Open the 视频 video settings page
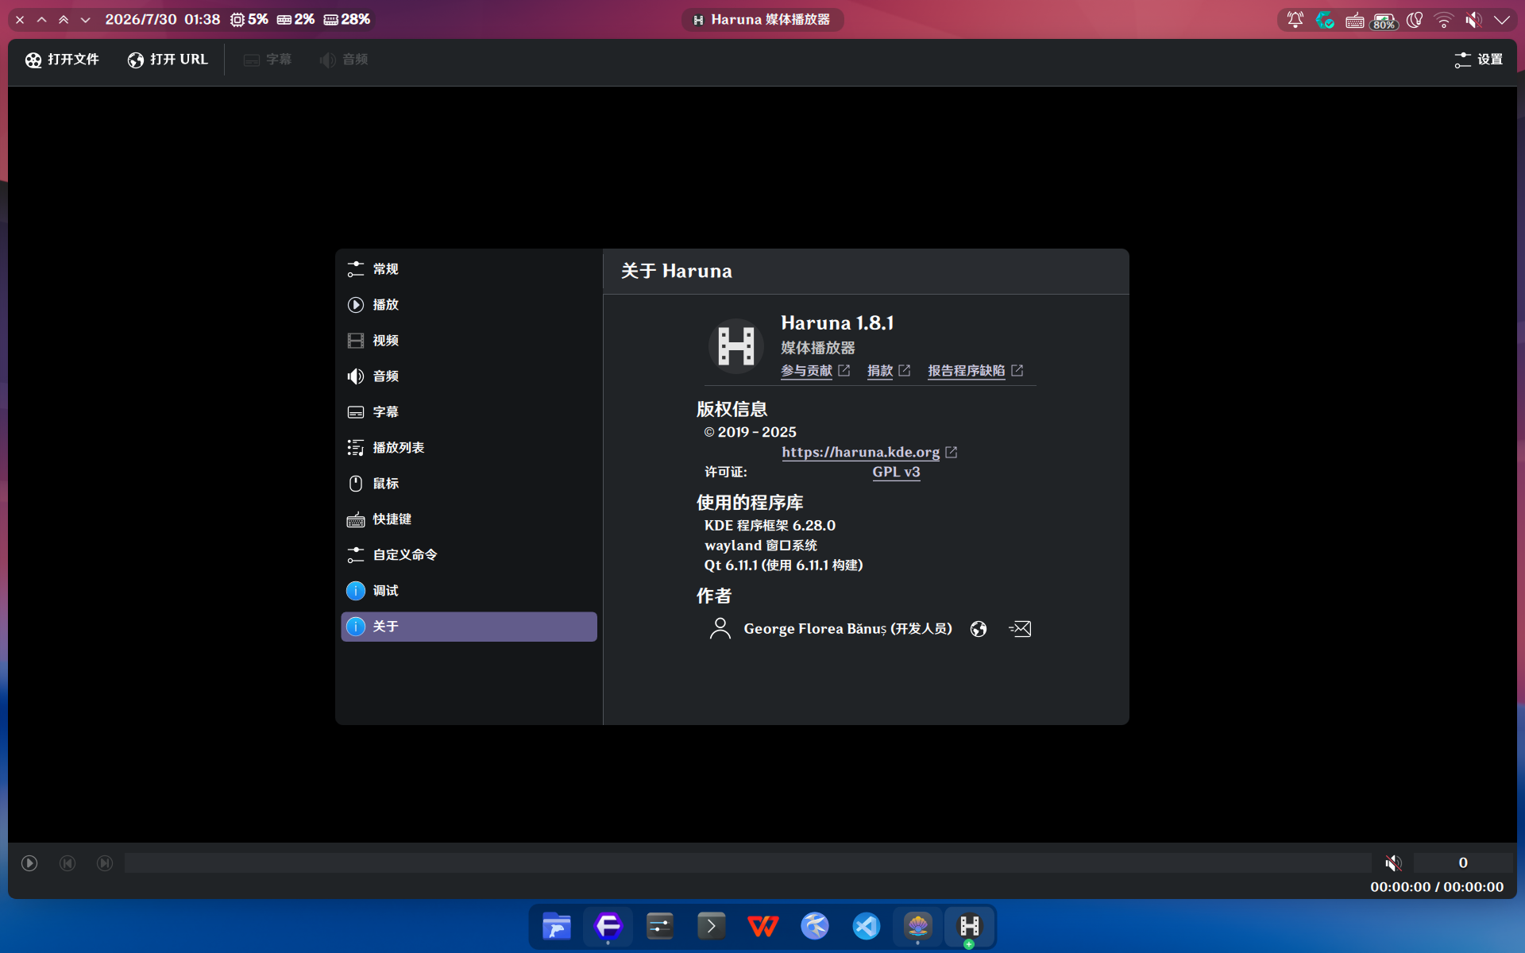The height and width of the screenshot is (953, 1525). pos(469,341)
